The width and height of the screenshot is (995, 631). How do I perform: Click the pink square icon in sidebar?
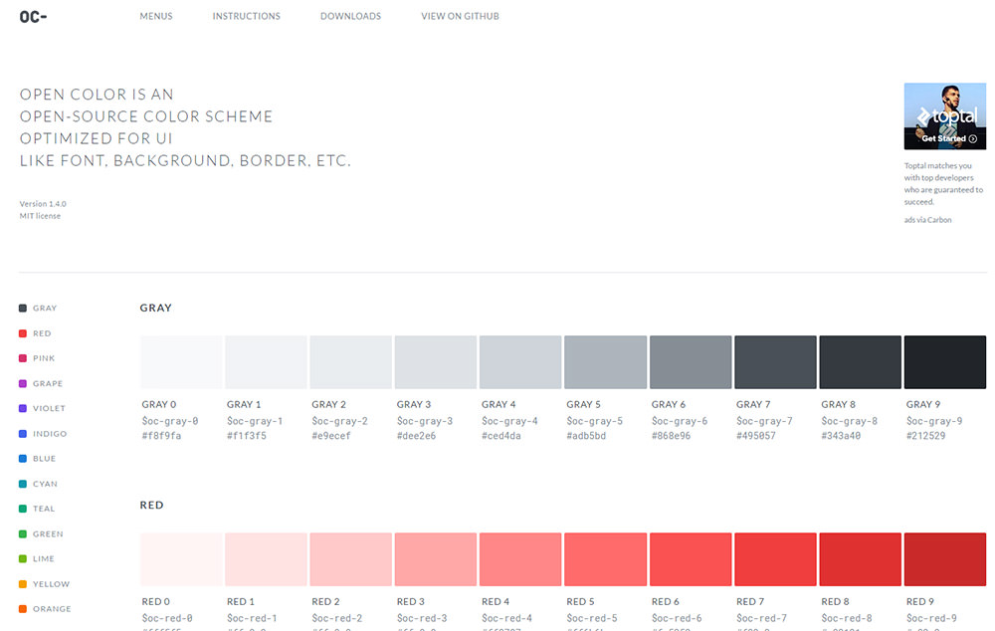point(23,358)
